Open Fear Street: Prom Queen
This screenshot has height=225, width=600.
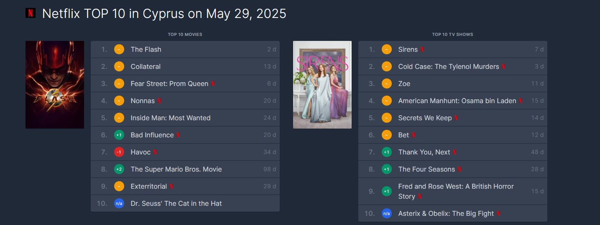(x=169, y=83)
